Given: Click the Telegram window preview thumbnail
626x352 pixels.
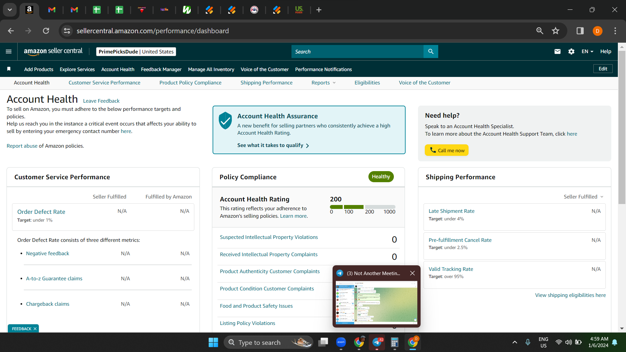Looking at the screenshot, I should (x=377, y=302).
